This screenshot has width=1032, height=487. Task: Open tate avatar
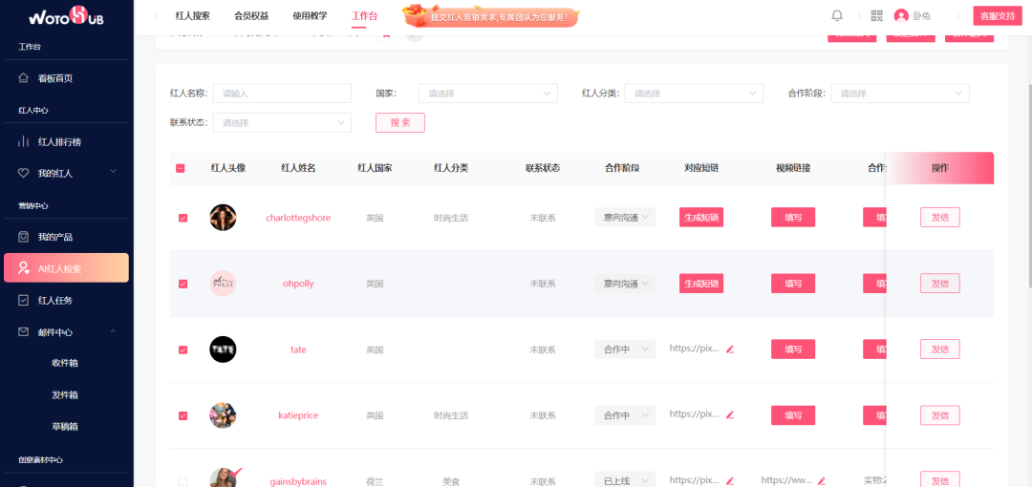pyautogui.click(x=223, y=349)
